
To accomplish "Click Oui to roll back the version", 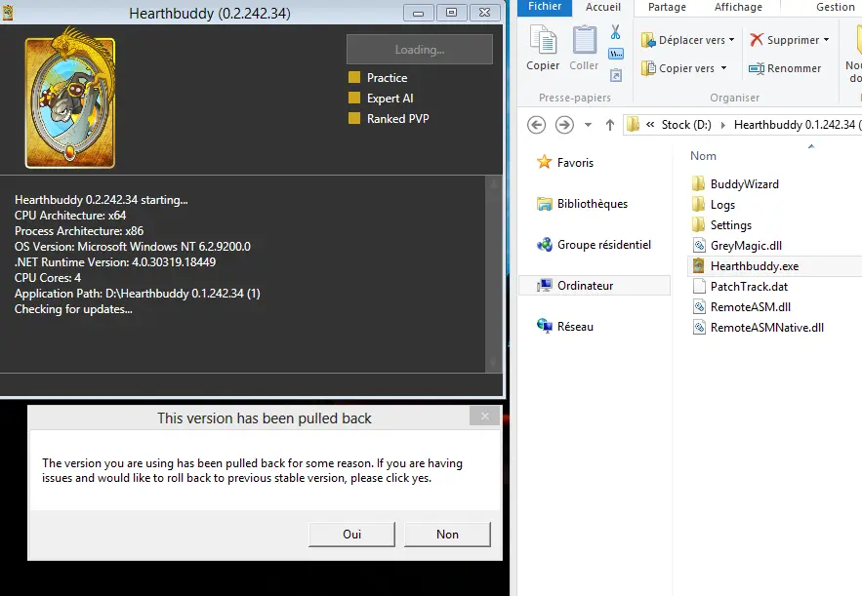I will pyautogui.click(x=351, y=534).
